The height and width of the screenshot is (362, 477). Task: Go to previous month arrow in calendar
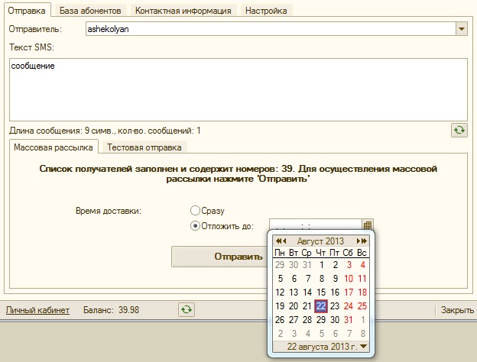coord(284,241)
